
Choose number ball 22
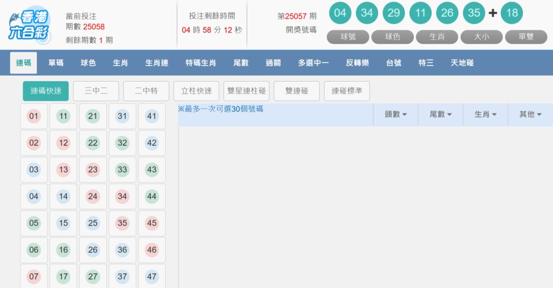(93, 143)
